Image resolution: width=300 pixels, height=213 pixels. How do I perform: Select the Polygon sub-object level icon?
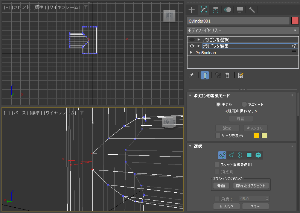pyautogui.click(x=249, y=155)
